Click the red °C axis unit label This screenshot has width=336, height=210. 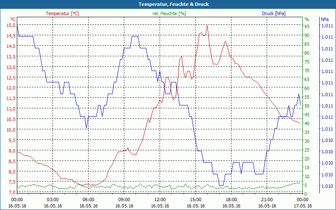[x=13, y=19]
